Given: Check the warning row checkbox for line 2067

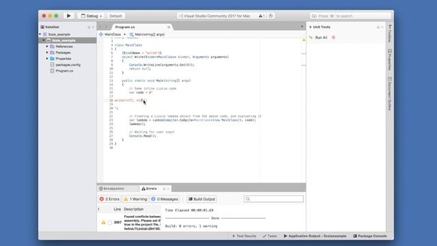Looking at the screenshot, I should tap(110, 223).
